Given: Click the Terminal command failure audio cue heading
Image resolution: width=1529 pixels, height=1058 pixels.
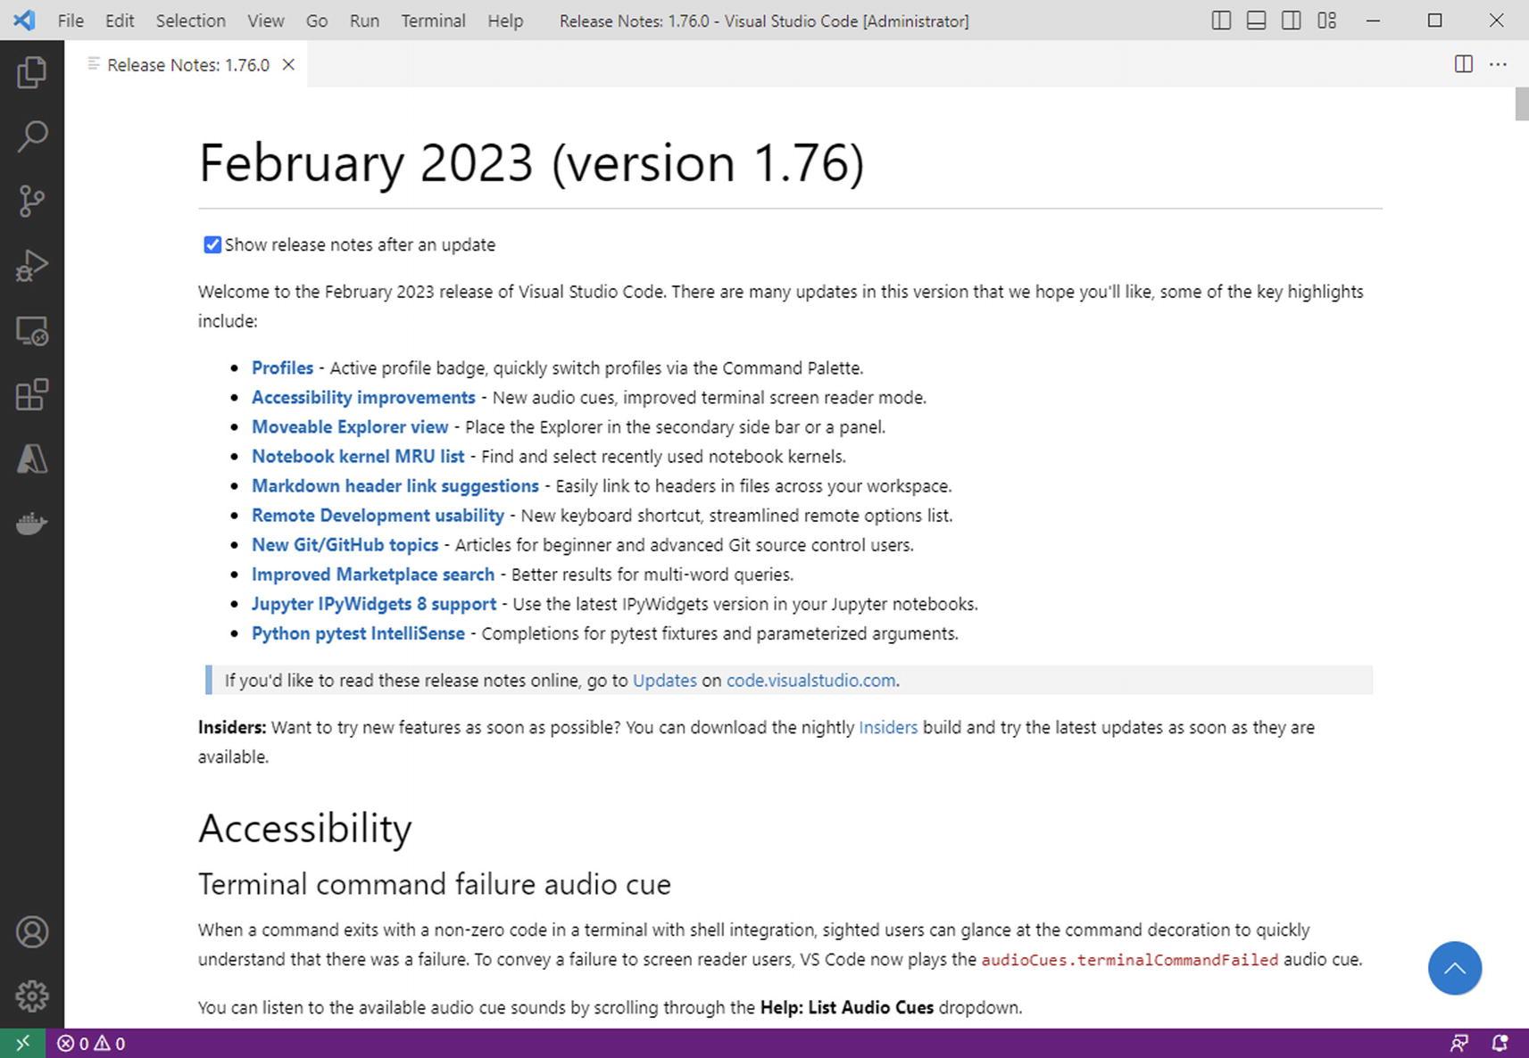Looking at the screenshot, I should tap(435, 884).
